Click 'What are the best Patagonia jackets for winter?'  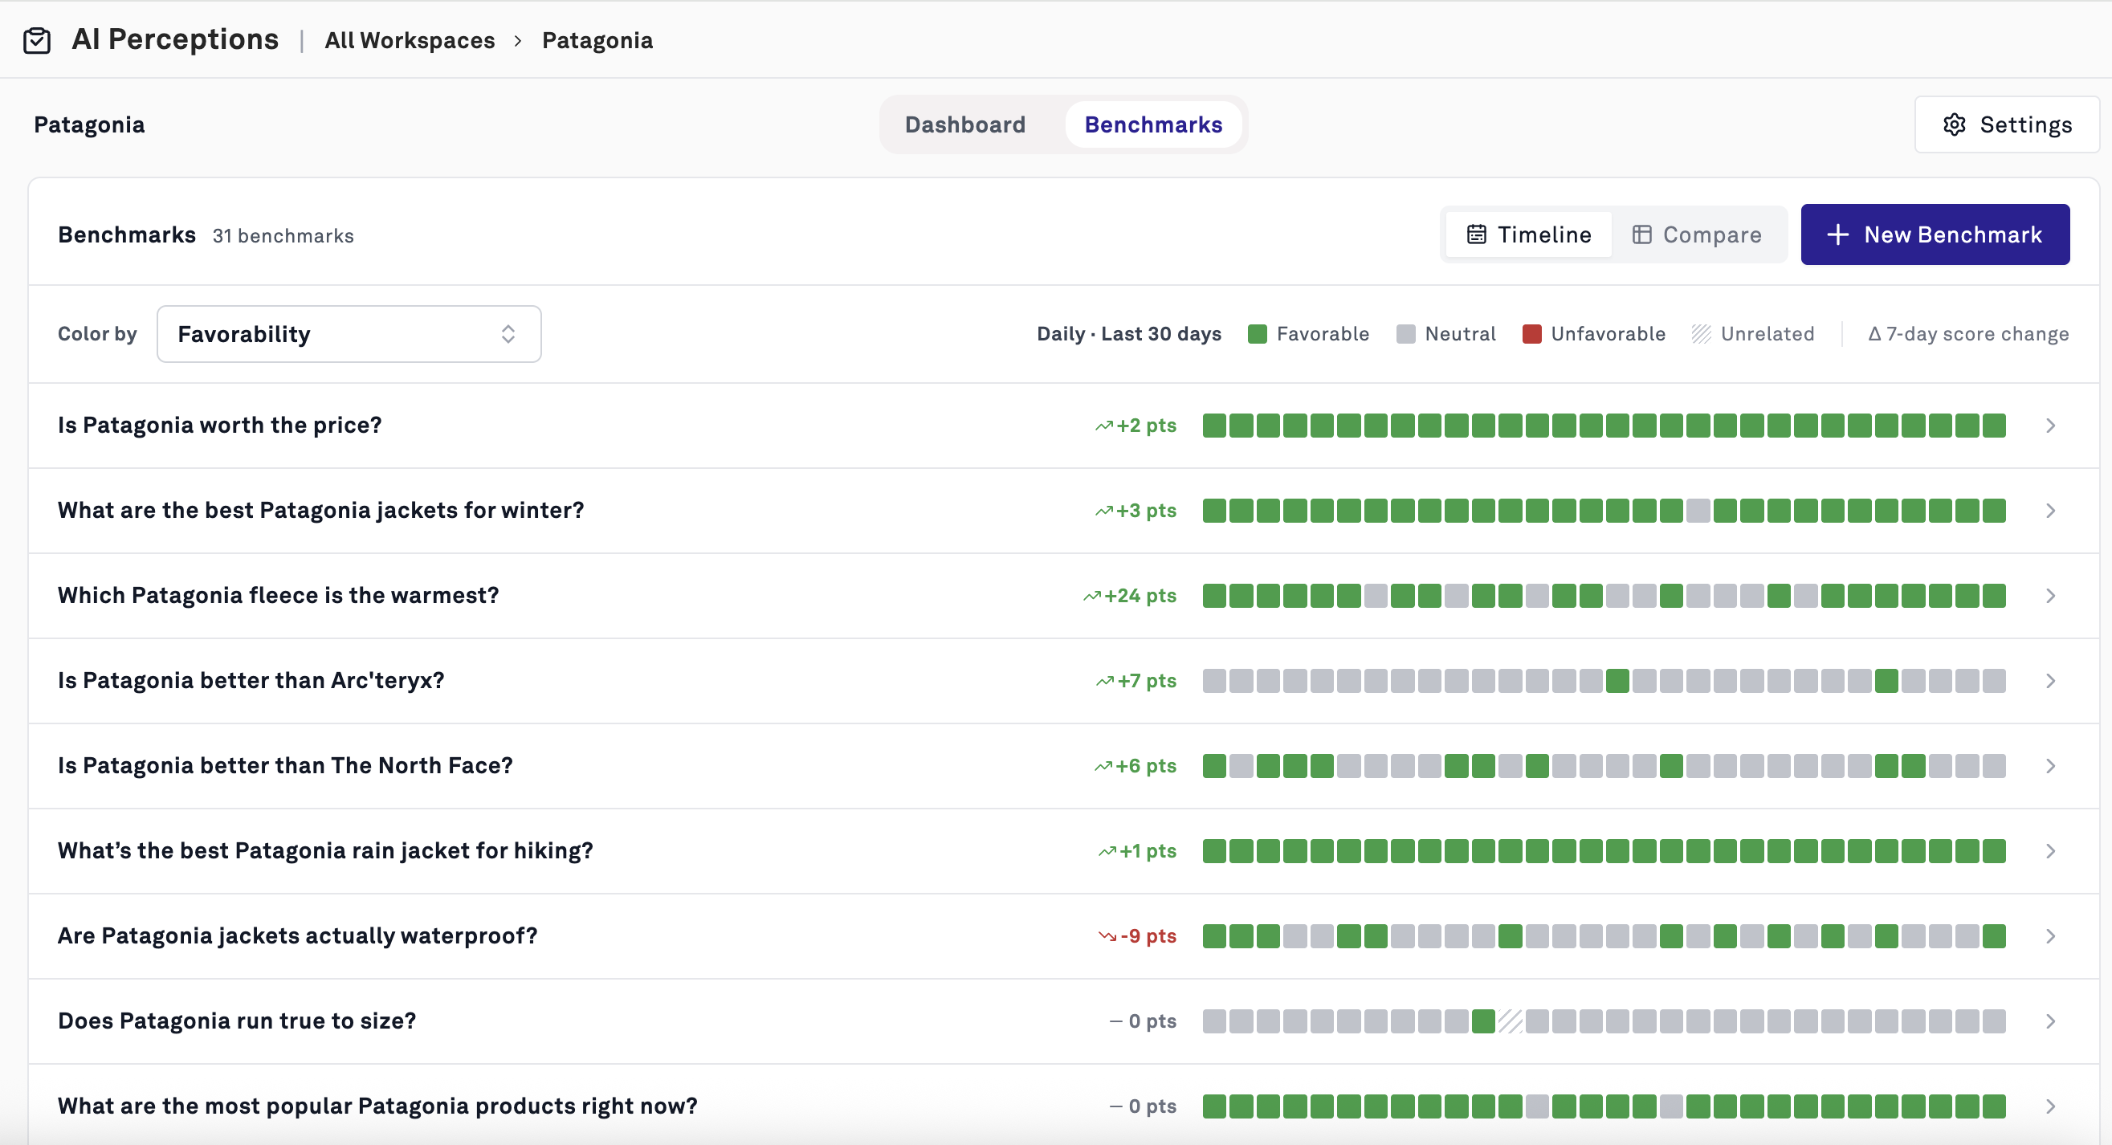point(321,511)
